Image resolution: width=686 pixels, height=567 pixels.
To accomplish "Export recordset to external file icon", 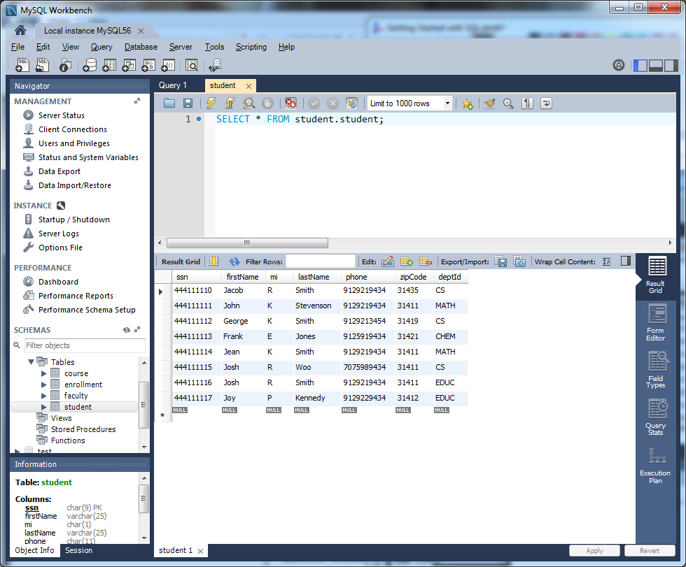I will click(x=500, y=261).
